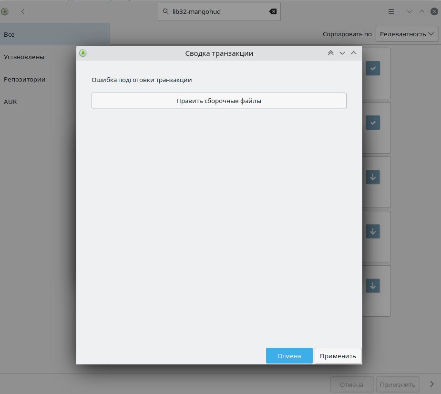Clear the lib32-mangohud search text
The image size is (441, 394).
point(273,11)
